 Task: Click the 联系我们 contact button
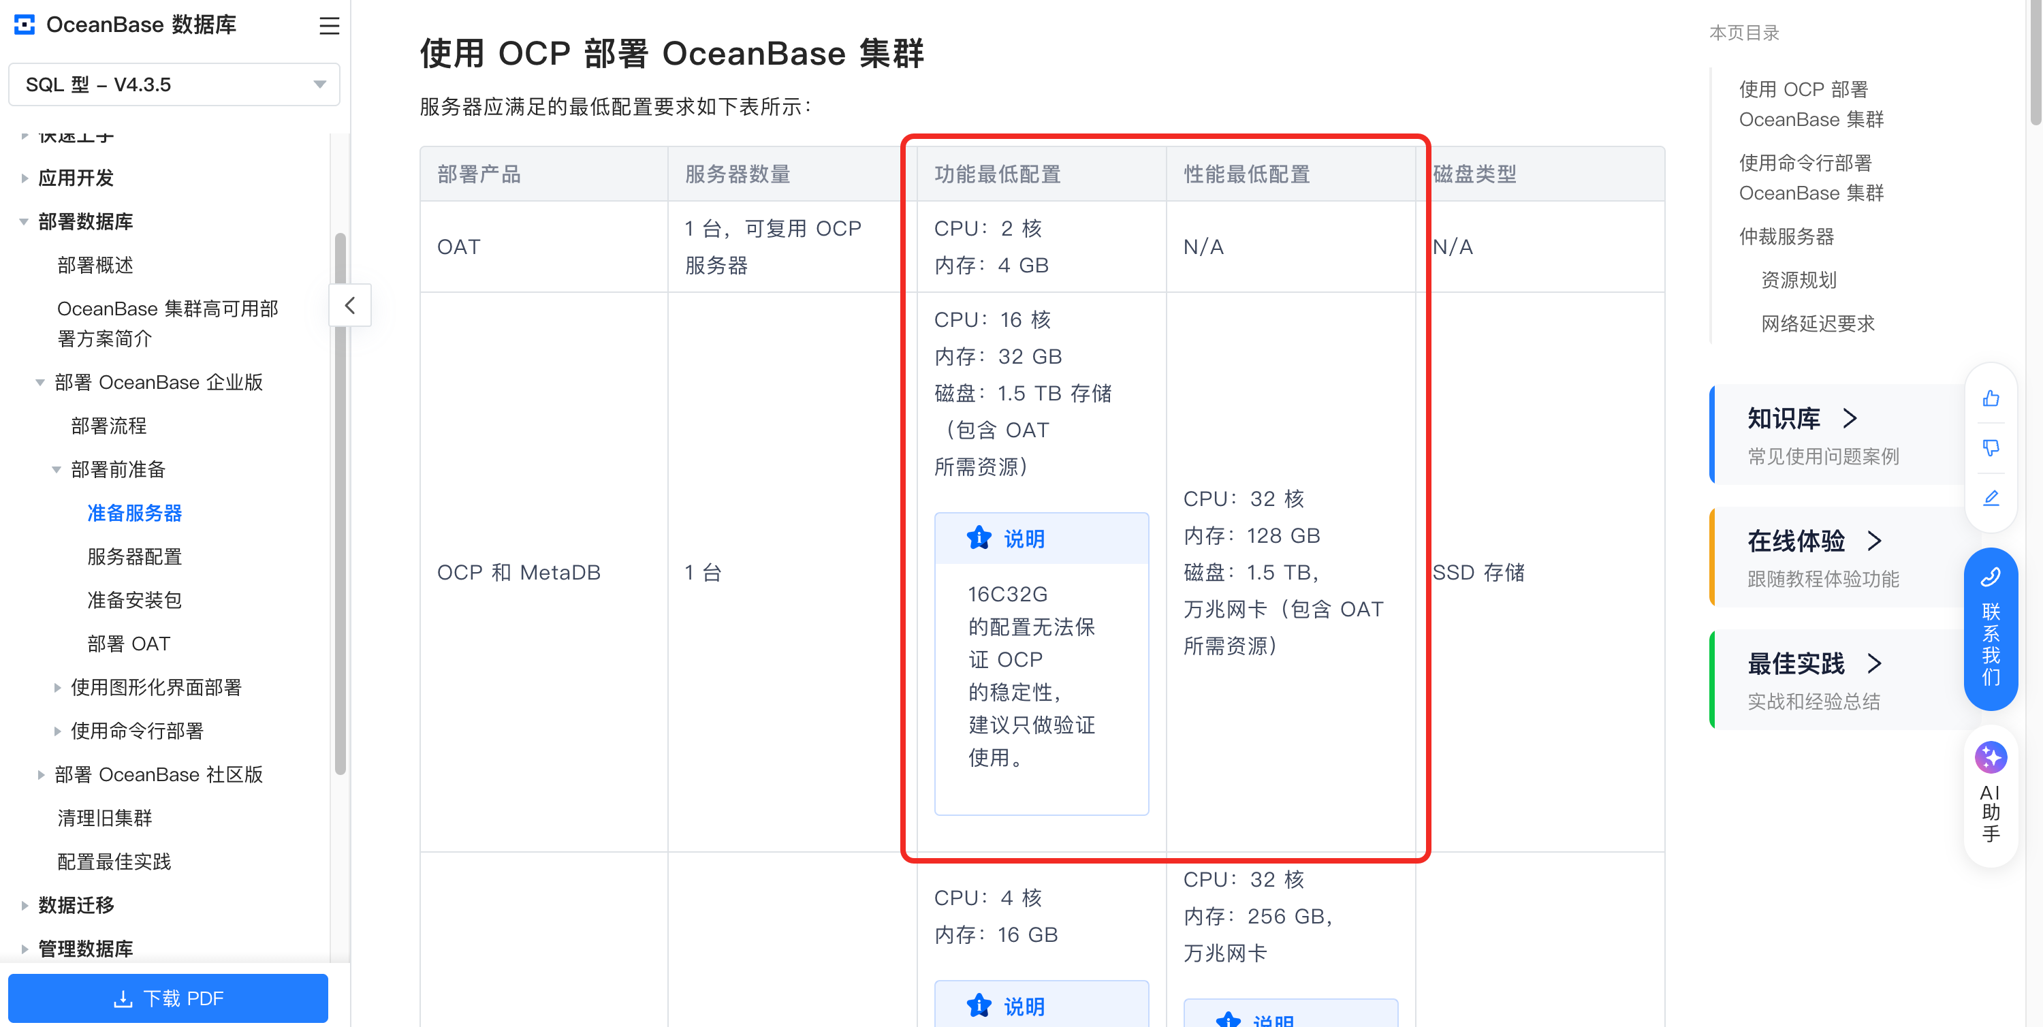coord(1991,629)
